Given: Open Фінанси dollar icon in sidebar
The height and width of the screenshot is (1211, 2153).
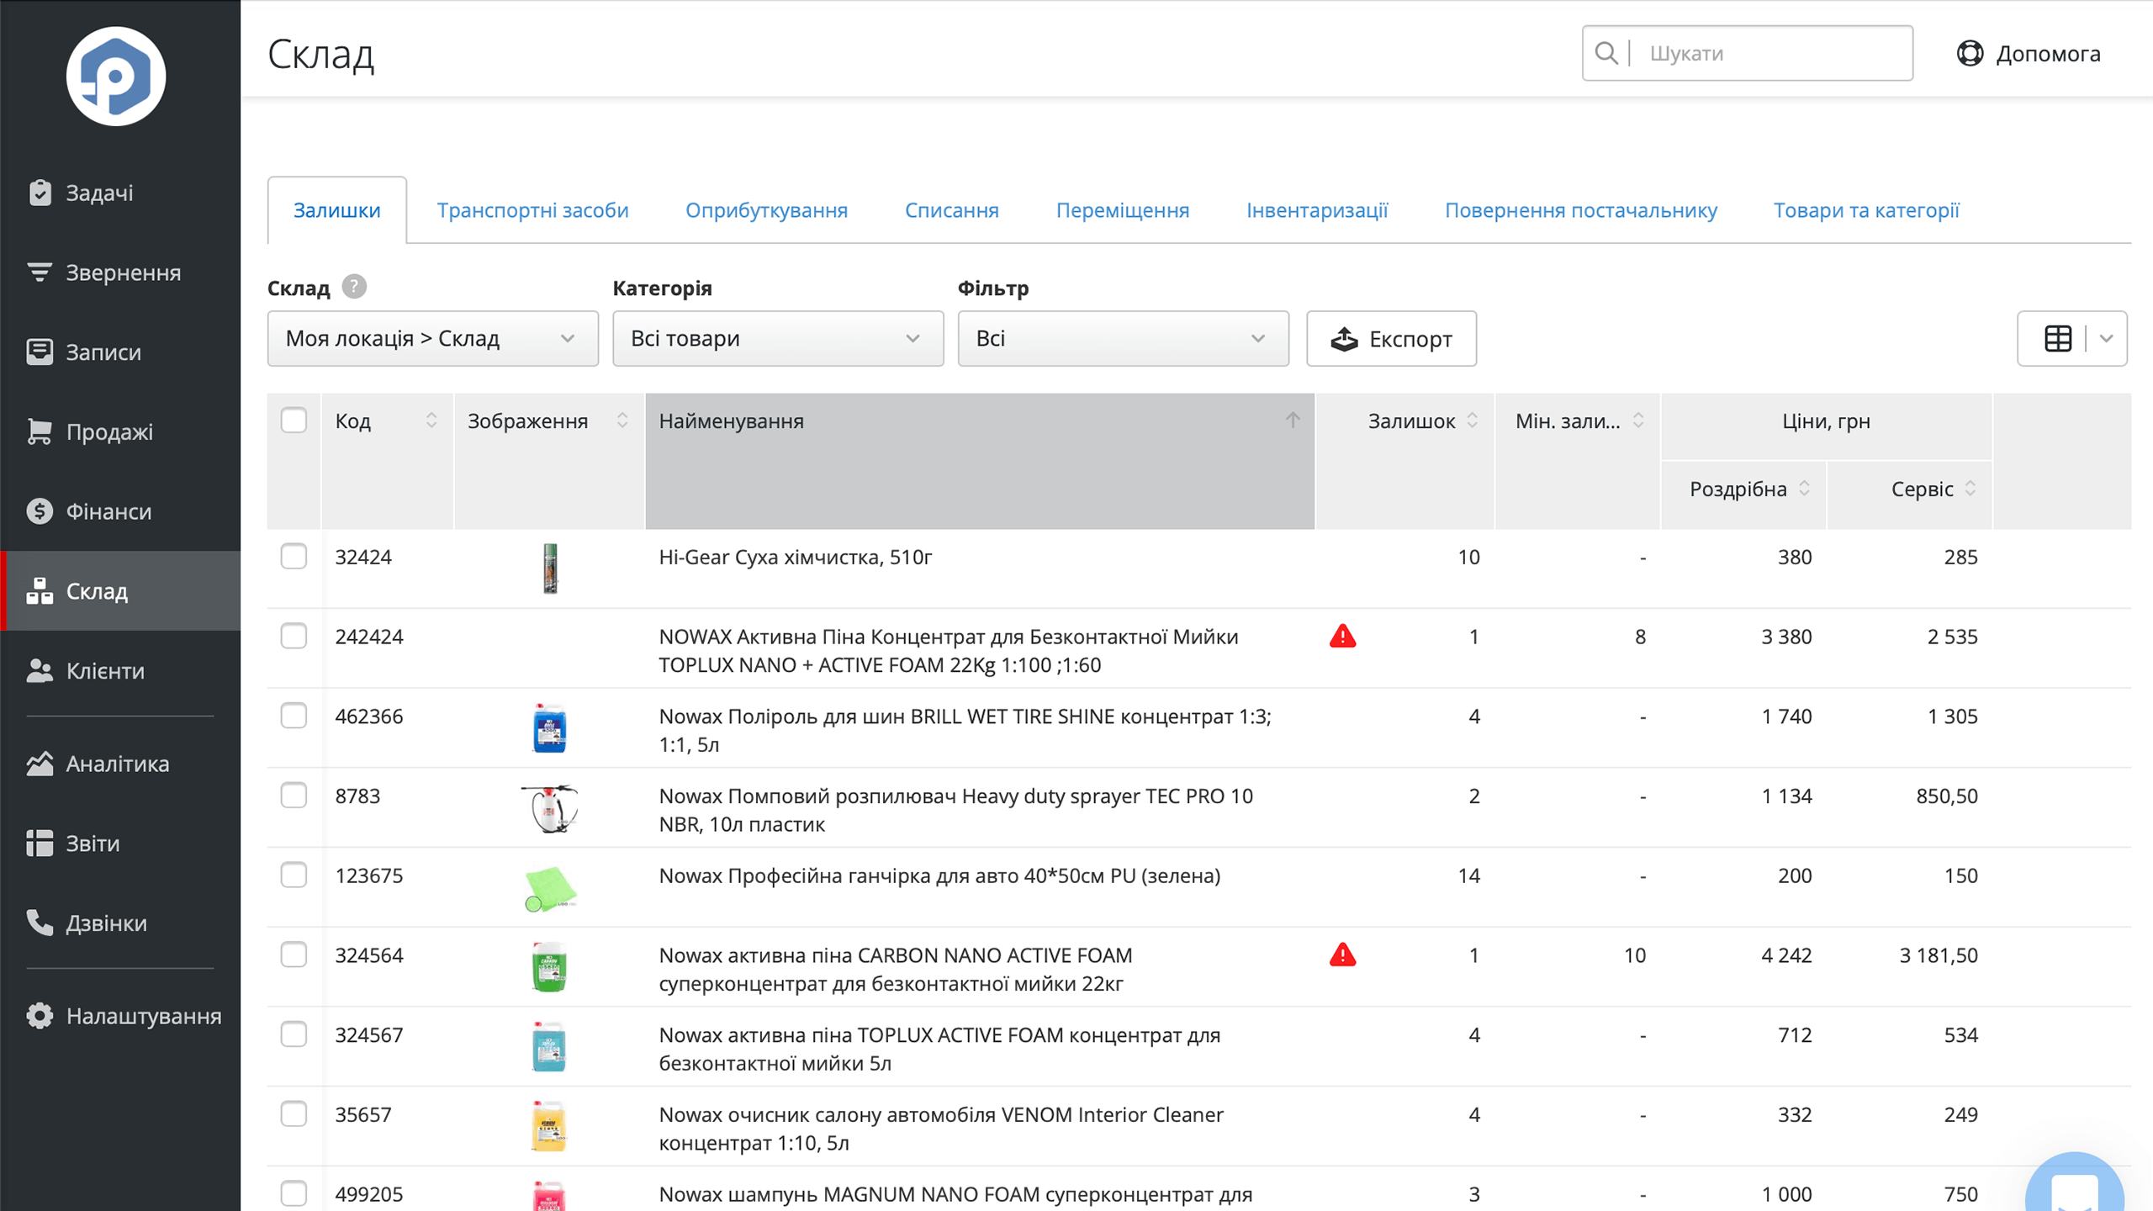Looking at the screenshot, I should click(40, 511).
